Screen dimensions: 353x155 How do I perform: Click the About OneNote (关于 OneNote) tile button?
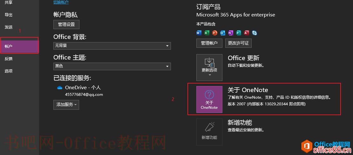click(209, 99)
